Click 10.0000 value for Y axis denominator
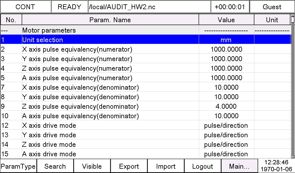Image resolution: width=295 pixels, height=173 pixels. [x=226, y=97]
